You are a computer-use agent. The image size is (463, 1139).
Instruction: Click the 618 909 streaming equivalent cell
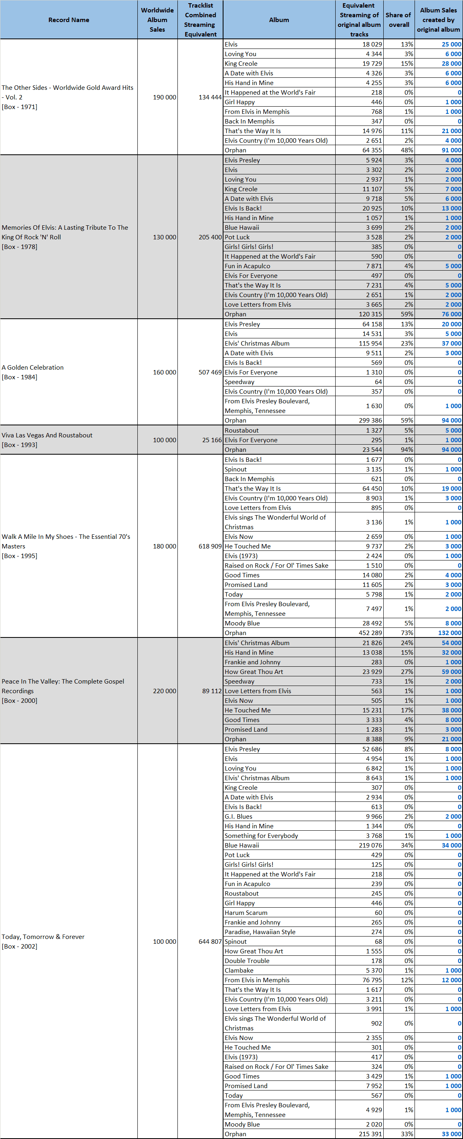coord(200,546)
